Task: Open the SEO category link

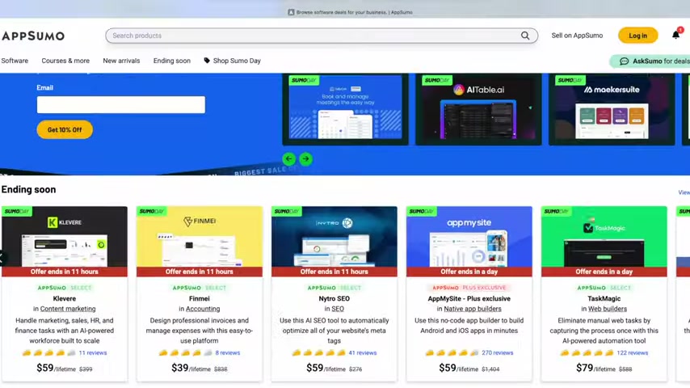Action: click(x=338, y=309)
